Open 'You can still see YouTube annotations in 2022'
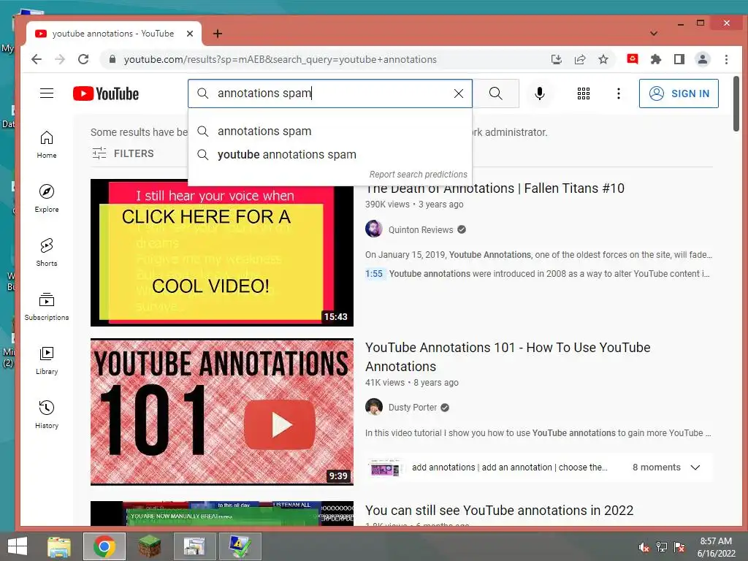 tap(499, 511)
